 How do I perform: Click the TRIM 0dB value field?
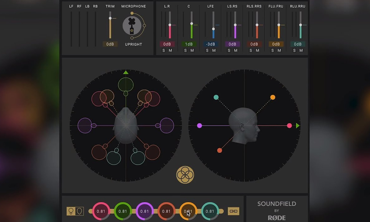pos(110,44)
